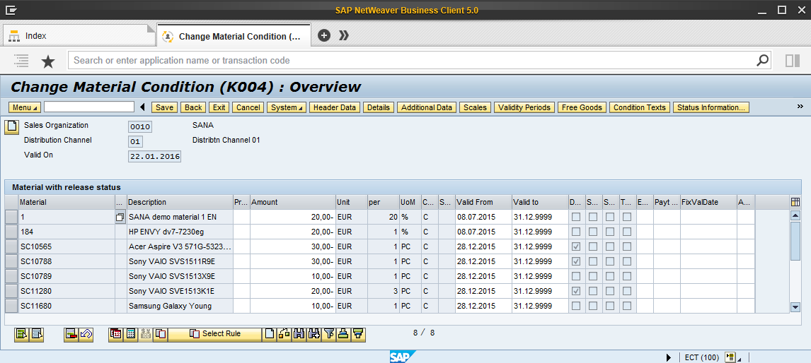
Task: Click the Amount column header
Action: (293, 202)
